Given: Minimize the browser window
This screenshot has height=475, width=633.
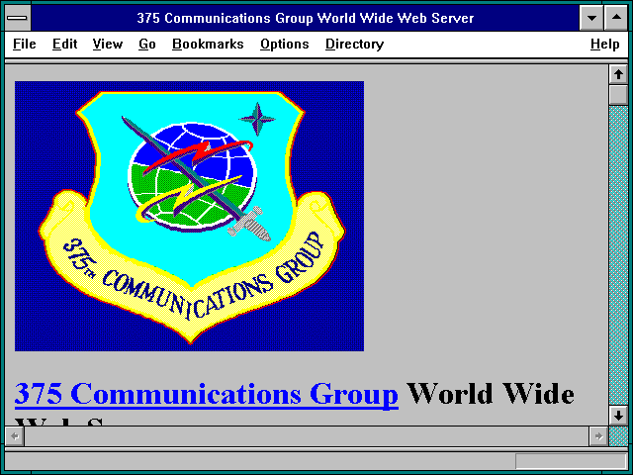Looking at the screenshot, I should pos(591,18).
